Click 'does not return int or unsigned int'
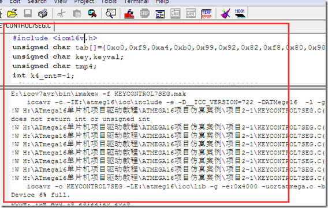 click(x=80, y=119)
